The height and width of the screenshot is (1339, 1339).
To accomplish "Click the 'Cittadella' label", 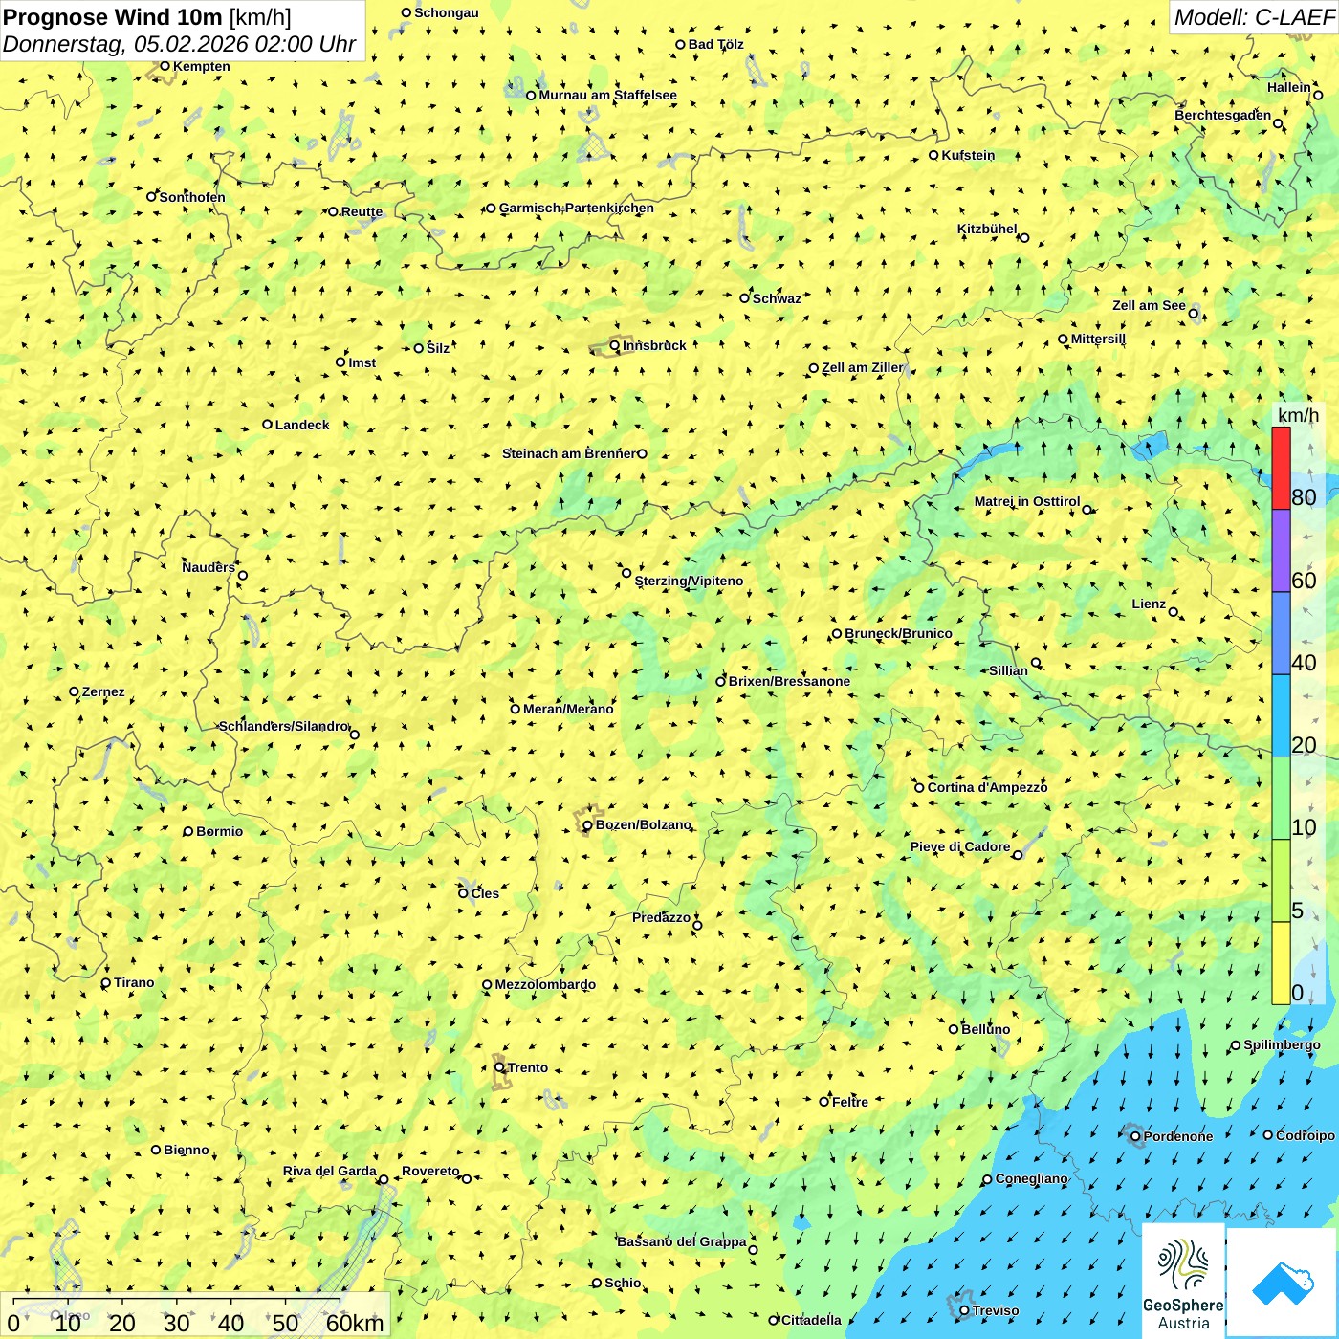I will click(811, 1320).
